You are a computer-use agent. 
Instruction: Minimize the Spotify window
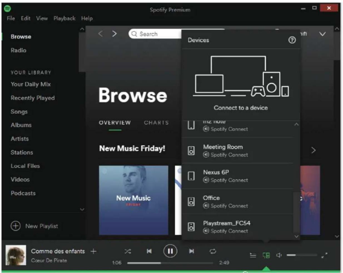pyautogui.click(x=303, y=8)
